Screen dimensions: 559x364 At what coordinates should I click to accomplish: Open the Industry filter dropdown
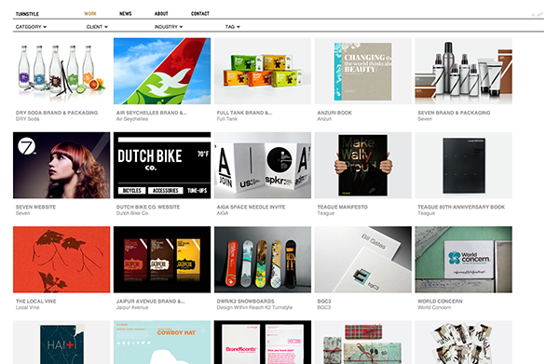click(x=169, y=27)
